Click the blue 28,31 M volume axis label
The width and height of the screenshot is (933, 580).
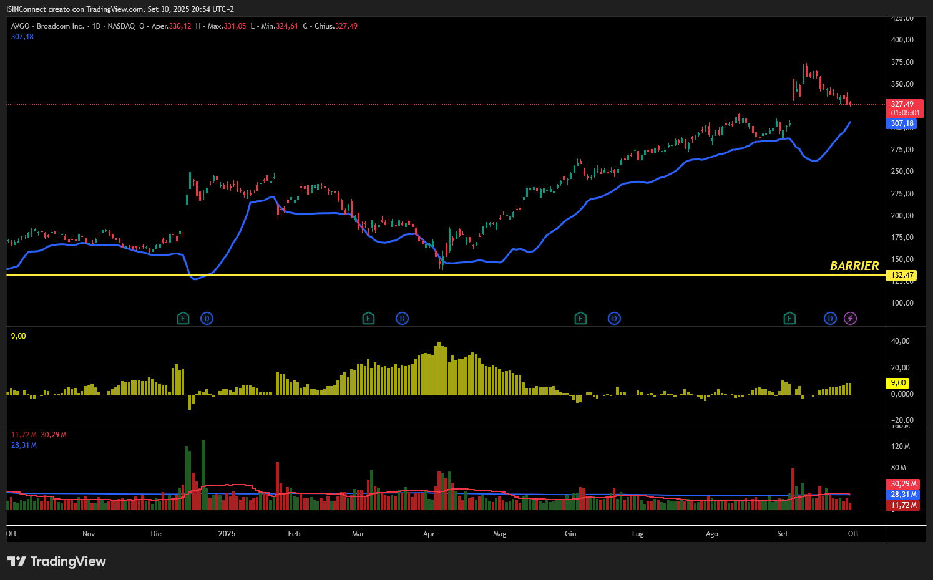click(x=903, y=495)
